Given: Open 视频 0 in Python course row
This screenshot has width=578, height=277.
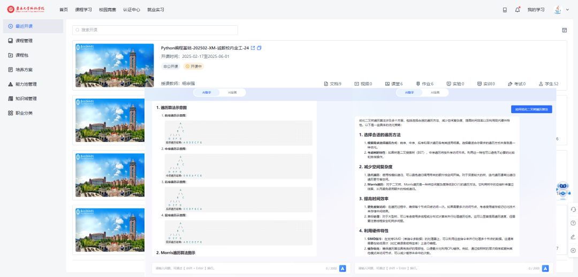Looking at the screenshot, I should pyautogui.click(x=363, y=84).
